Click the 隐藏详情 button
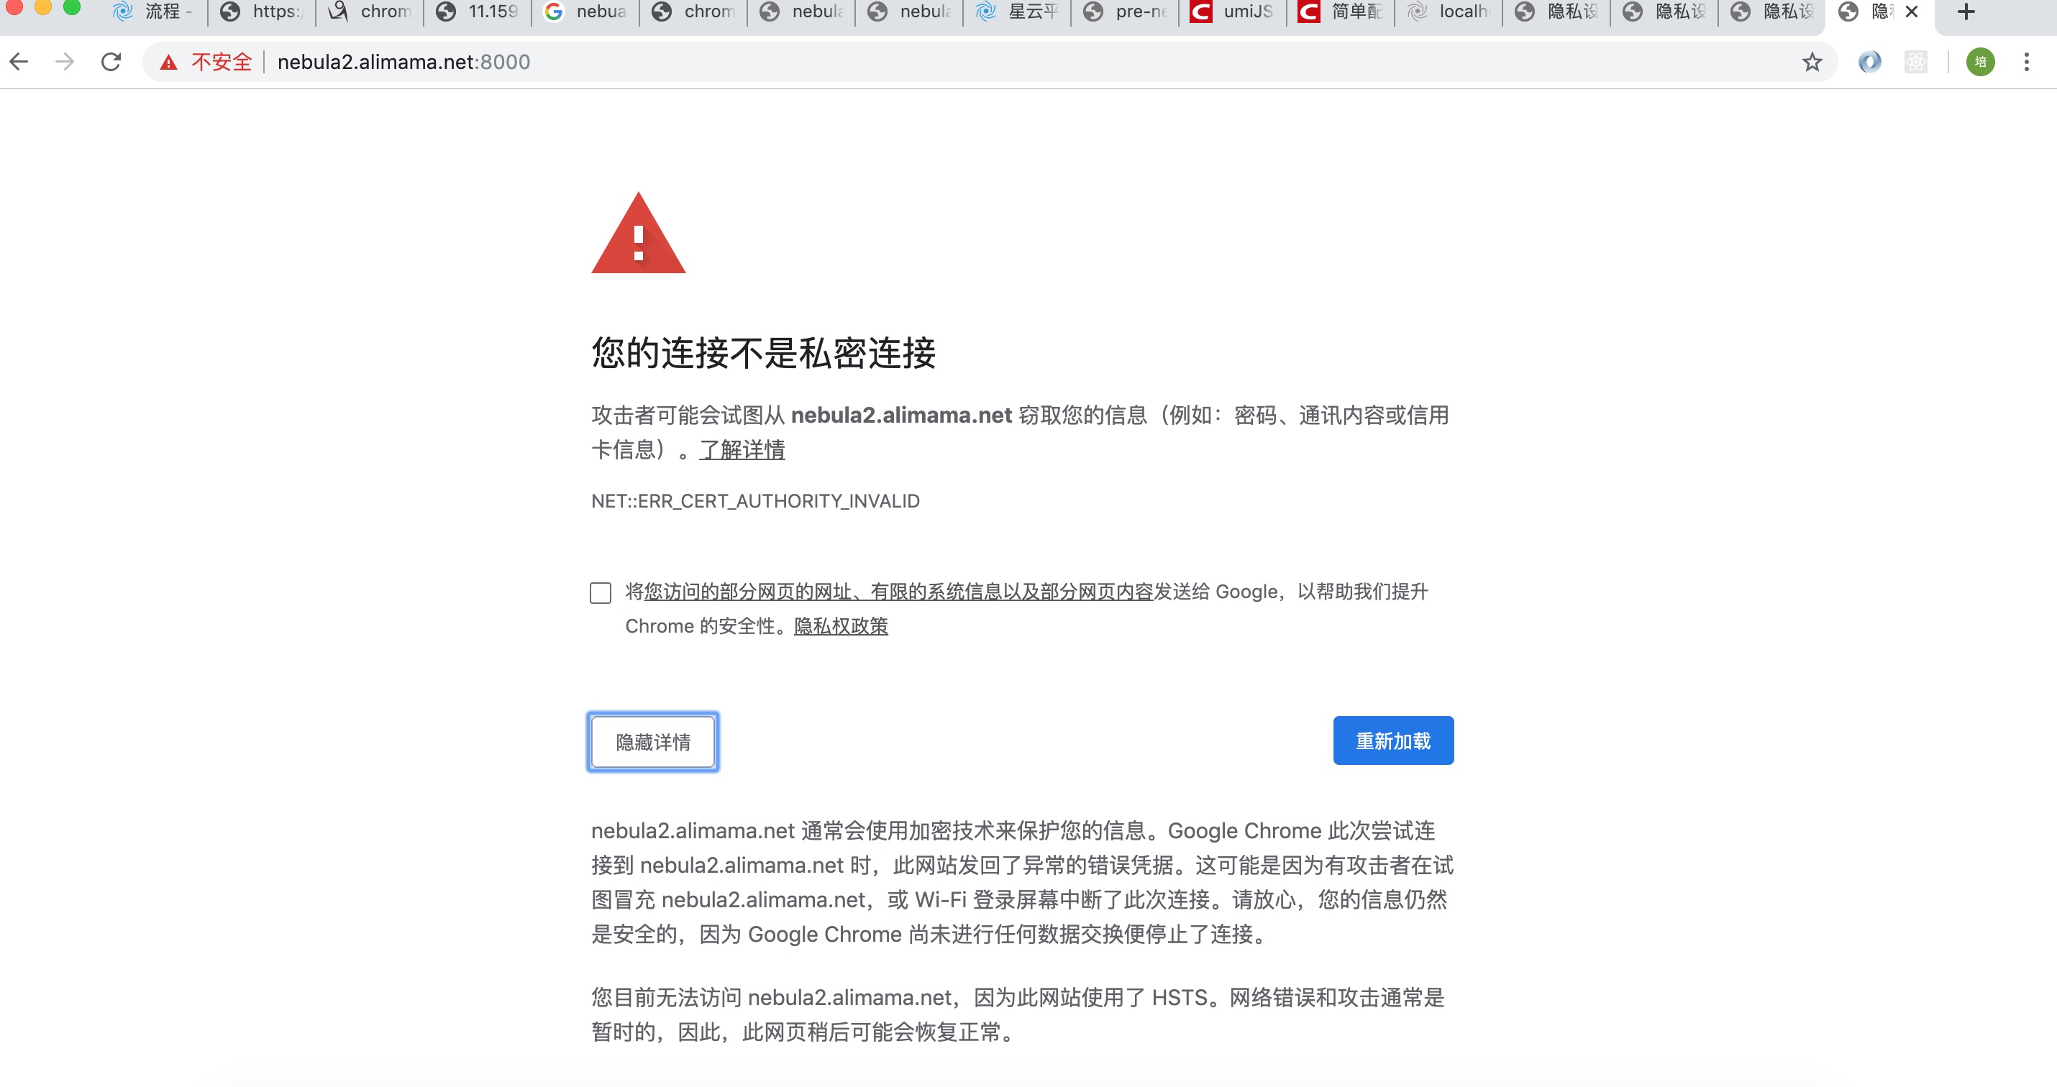Screen dimensions: 2057x1087 (x=652, y=741)
